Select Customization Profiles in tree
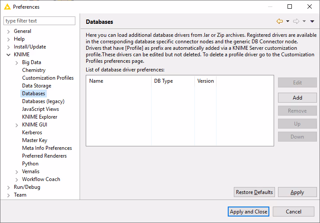 48,78
